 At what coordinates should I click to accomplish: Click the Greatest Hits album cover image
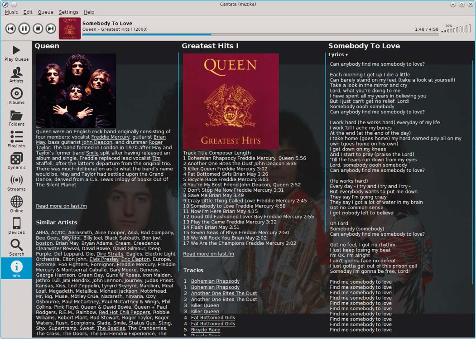point(231,102)
